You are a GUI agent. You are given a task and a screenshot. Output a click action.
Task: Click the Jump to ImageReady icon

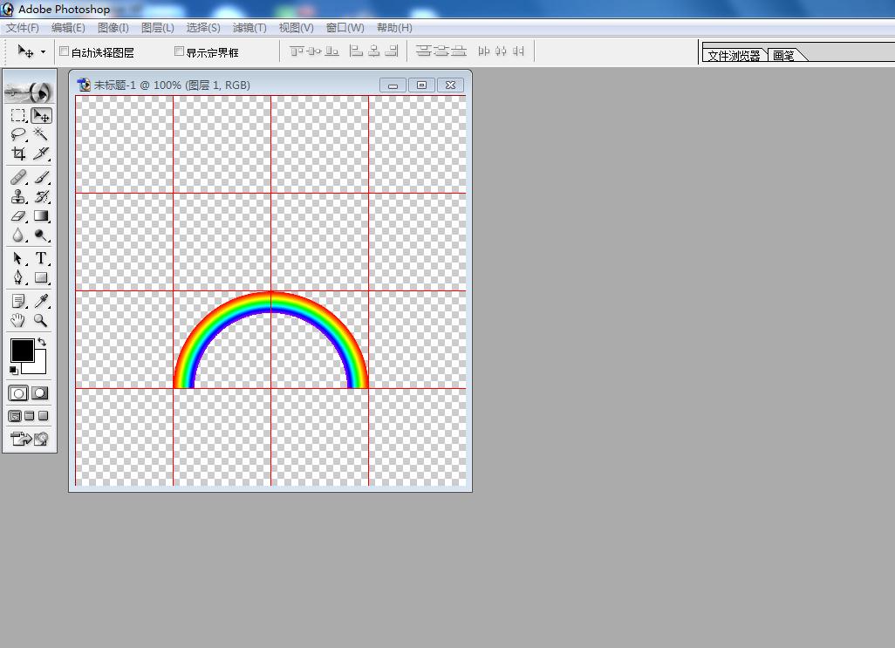tap(29, 439)
